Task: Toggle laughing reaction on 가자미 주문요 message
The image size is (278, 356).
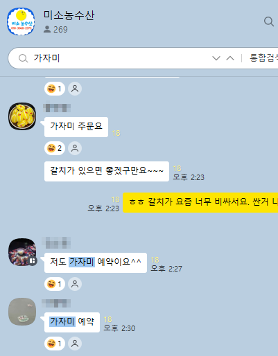Action: 55,148
